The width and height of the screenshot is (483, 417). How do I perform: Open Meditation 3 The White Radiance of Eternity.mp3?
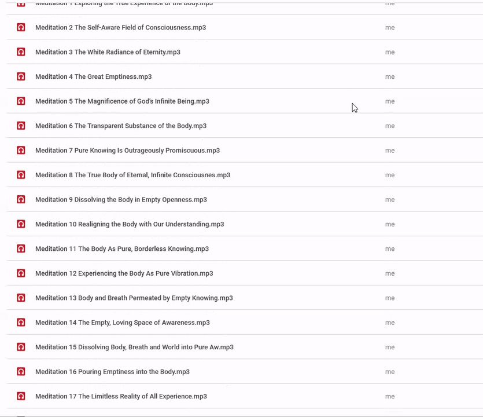(108, 52)
